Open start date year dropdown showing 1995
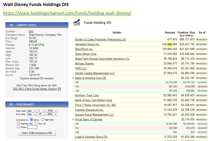213x141 pixels. click(52, 111)
